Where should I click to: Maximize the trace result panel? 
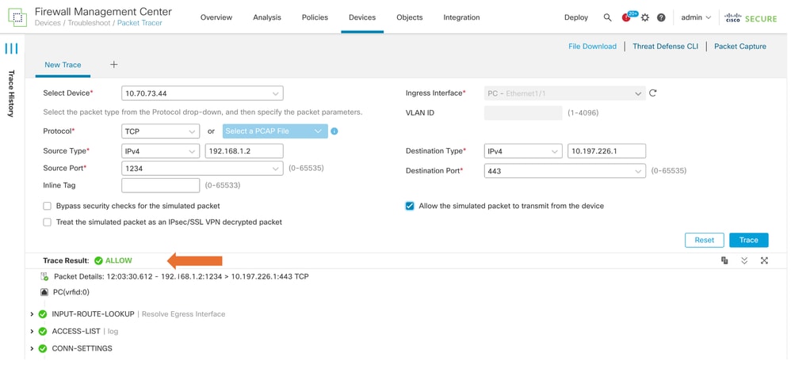coord(764,260)
